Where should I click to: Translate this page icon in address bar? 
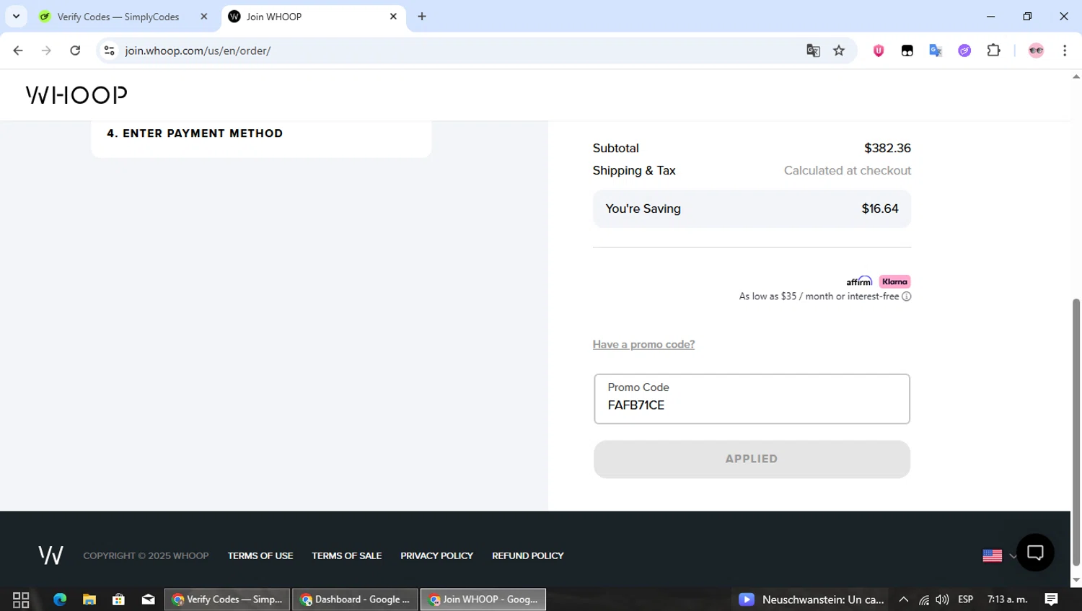pos(813,50)
